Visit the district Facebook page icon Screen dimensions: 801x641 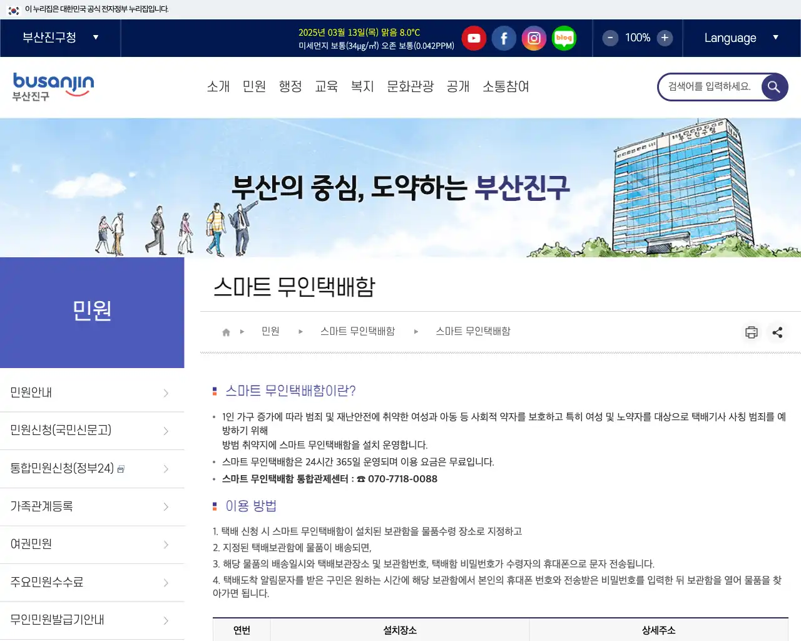(x=504, y=38)
